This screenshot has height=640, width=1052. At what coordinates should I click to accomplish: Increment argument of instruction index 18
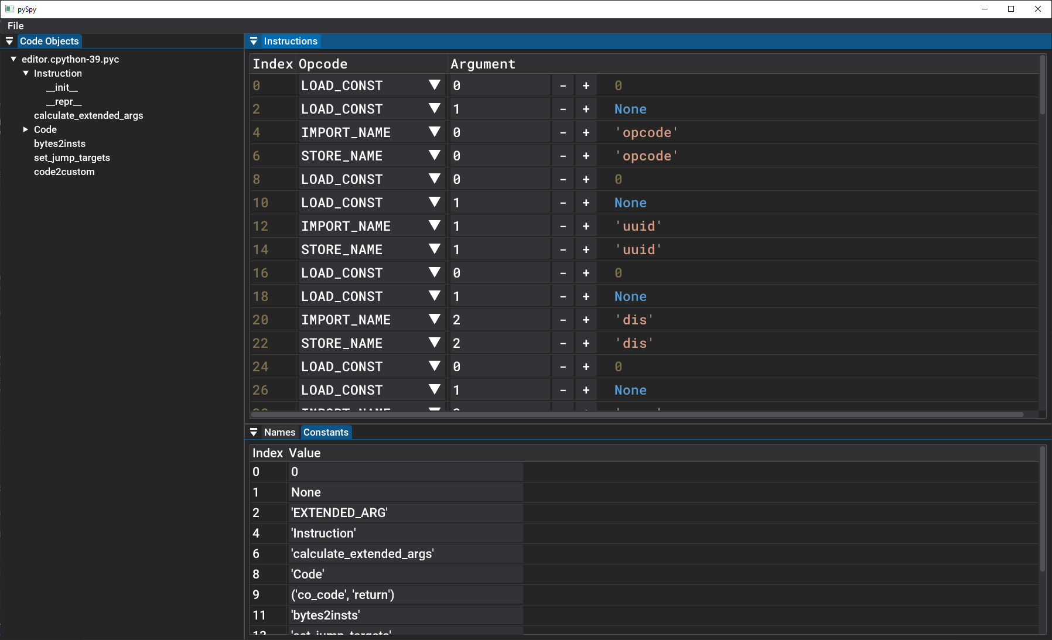point(586,296)
